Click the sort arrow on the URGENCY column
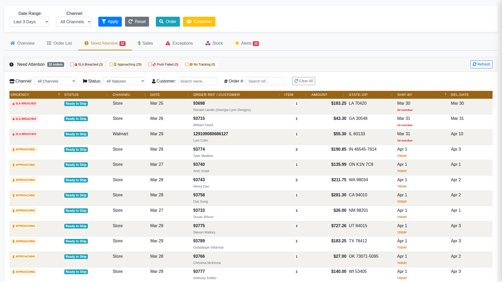The image size is (502, 282). (59, 95)
